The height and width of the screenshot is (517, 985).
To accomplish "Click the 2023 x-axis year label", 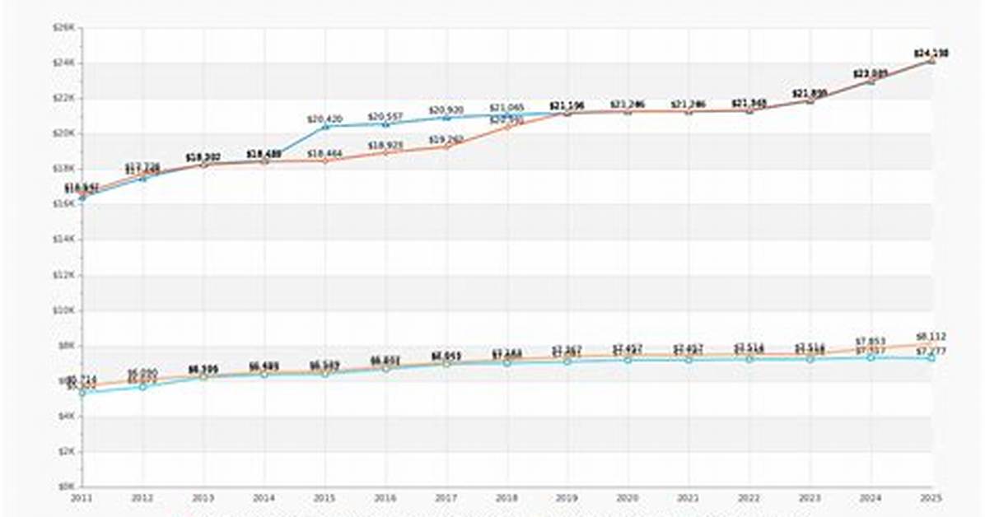I will pyautogui.click(x=810, y=498).
